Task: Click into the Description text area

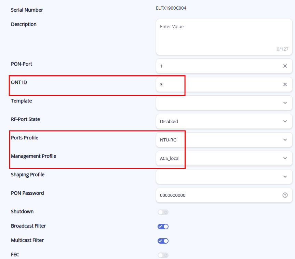Action: pyautogui.click(x=224, y=36)
